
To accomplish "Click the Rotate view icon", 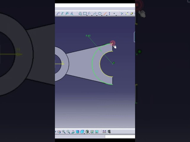I will coord(59,132).
